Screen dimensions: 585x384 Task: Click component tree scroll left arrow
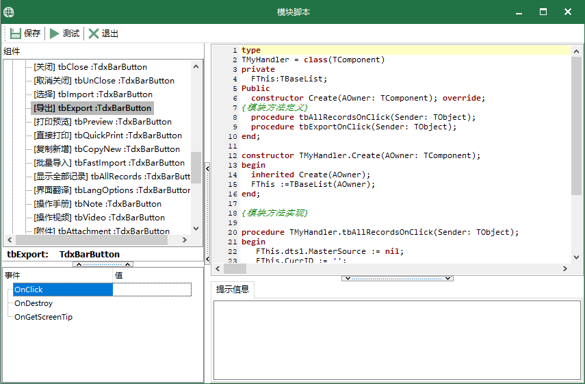click(x=10, y=240)
